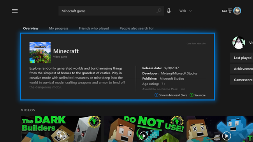Click the game description paragraph
Image resolution: width=253 pixels, height=142 pixels.
click(77, 78)
